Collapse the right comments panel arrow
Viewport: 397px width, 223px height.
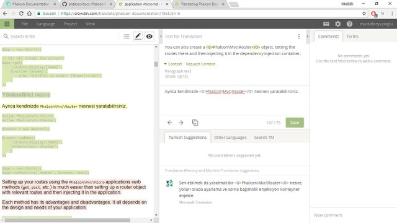click(x=308, y=37)
